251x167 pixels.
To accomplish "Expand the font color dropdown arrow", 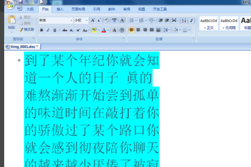I will pos(108,30).
